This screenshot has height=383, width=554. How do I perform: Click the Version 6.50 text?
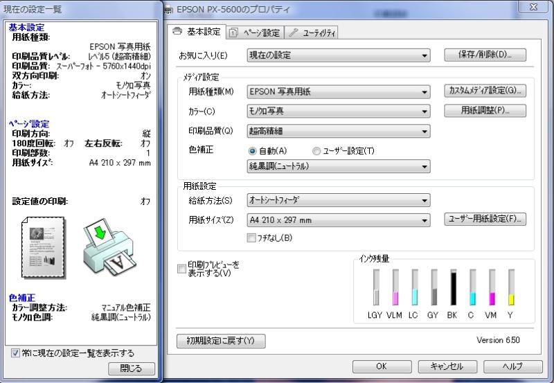[x=498, y=340]
